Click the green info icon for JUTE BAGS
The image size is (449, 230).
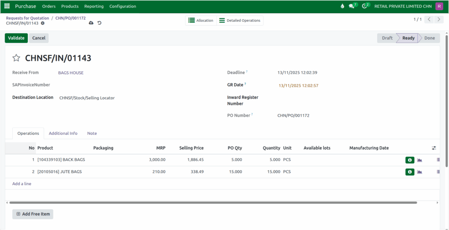pyautogui.click(x=410, y=172)
